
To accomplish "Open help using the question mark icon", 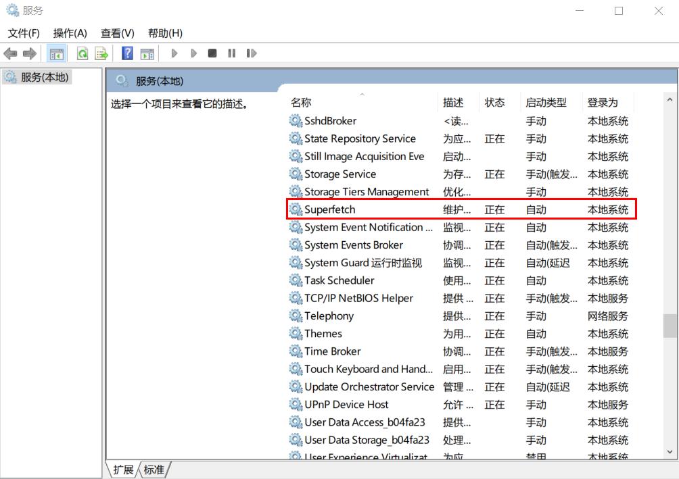I will 126,53.
